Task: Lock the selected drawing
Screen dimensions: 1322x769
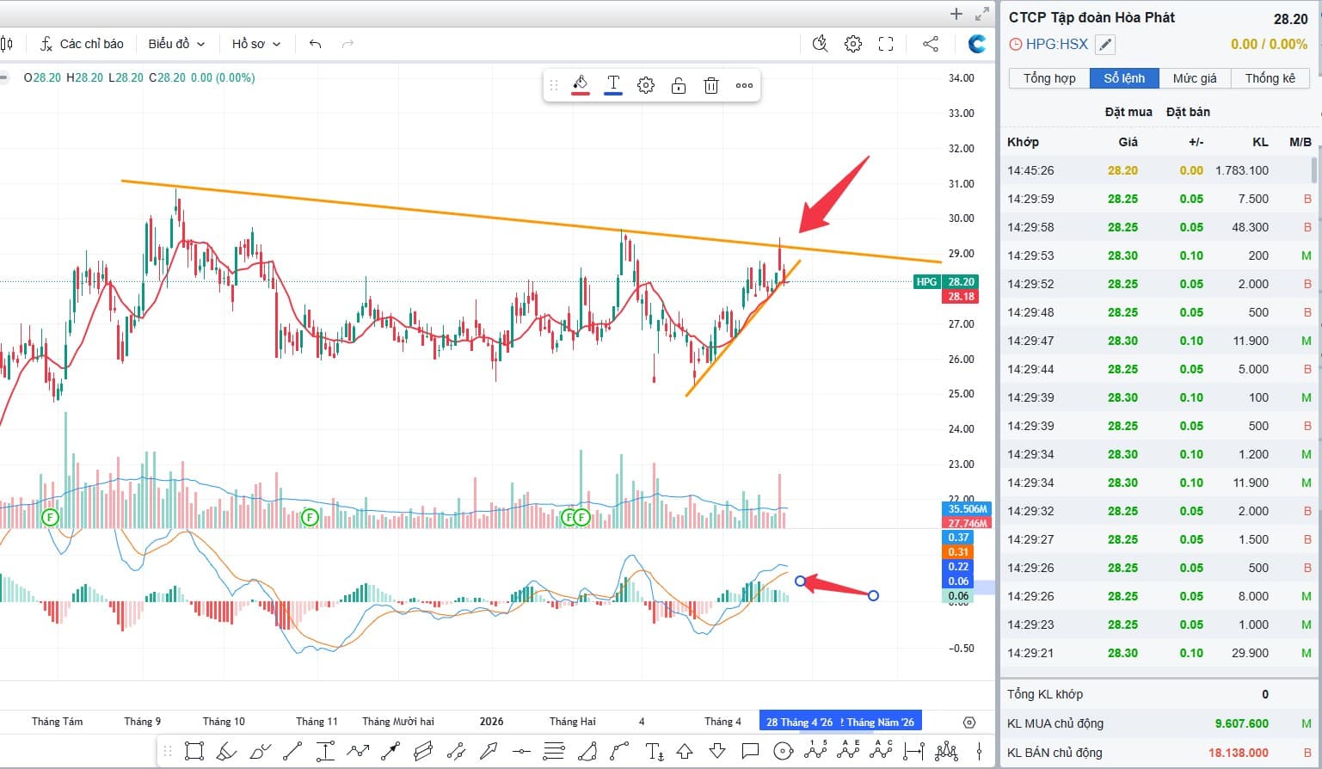Action: click(679, 85)
